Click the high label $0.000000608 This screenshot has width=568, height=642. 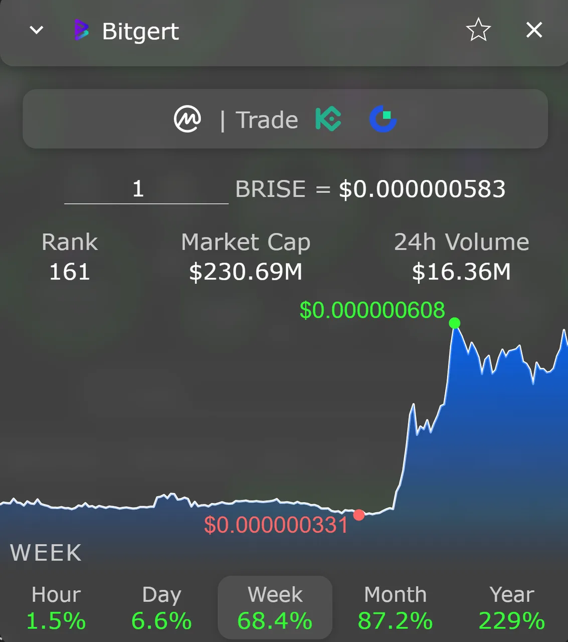[372, 310]
